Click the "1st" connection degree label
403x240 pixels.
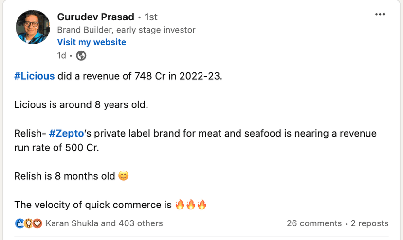pyautogui.click(x=151, y=17)
